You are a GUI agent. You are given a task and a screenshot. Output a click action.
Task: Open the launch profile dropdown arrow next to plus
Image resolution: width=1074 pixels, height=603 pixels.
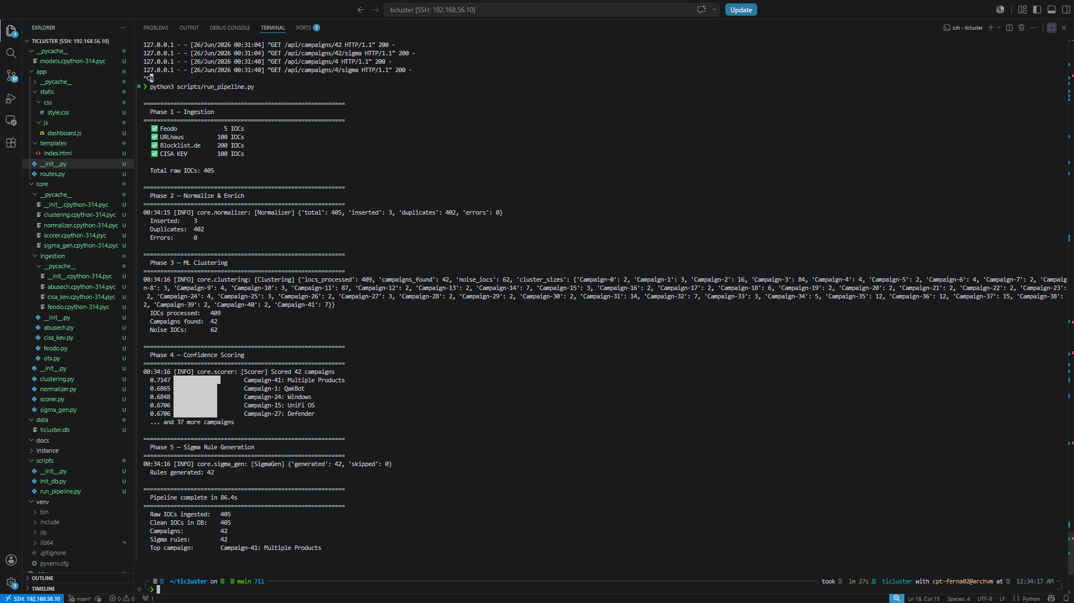click(x=998, y=27)
